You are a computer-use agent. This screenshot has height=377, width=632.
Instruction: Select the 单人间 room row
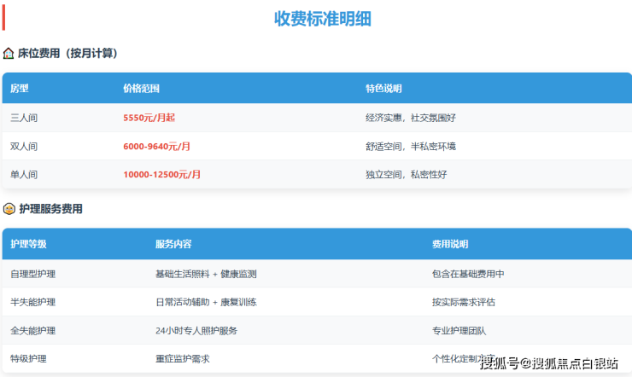coord(24,174)
